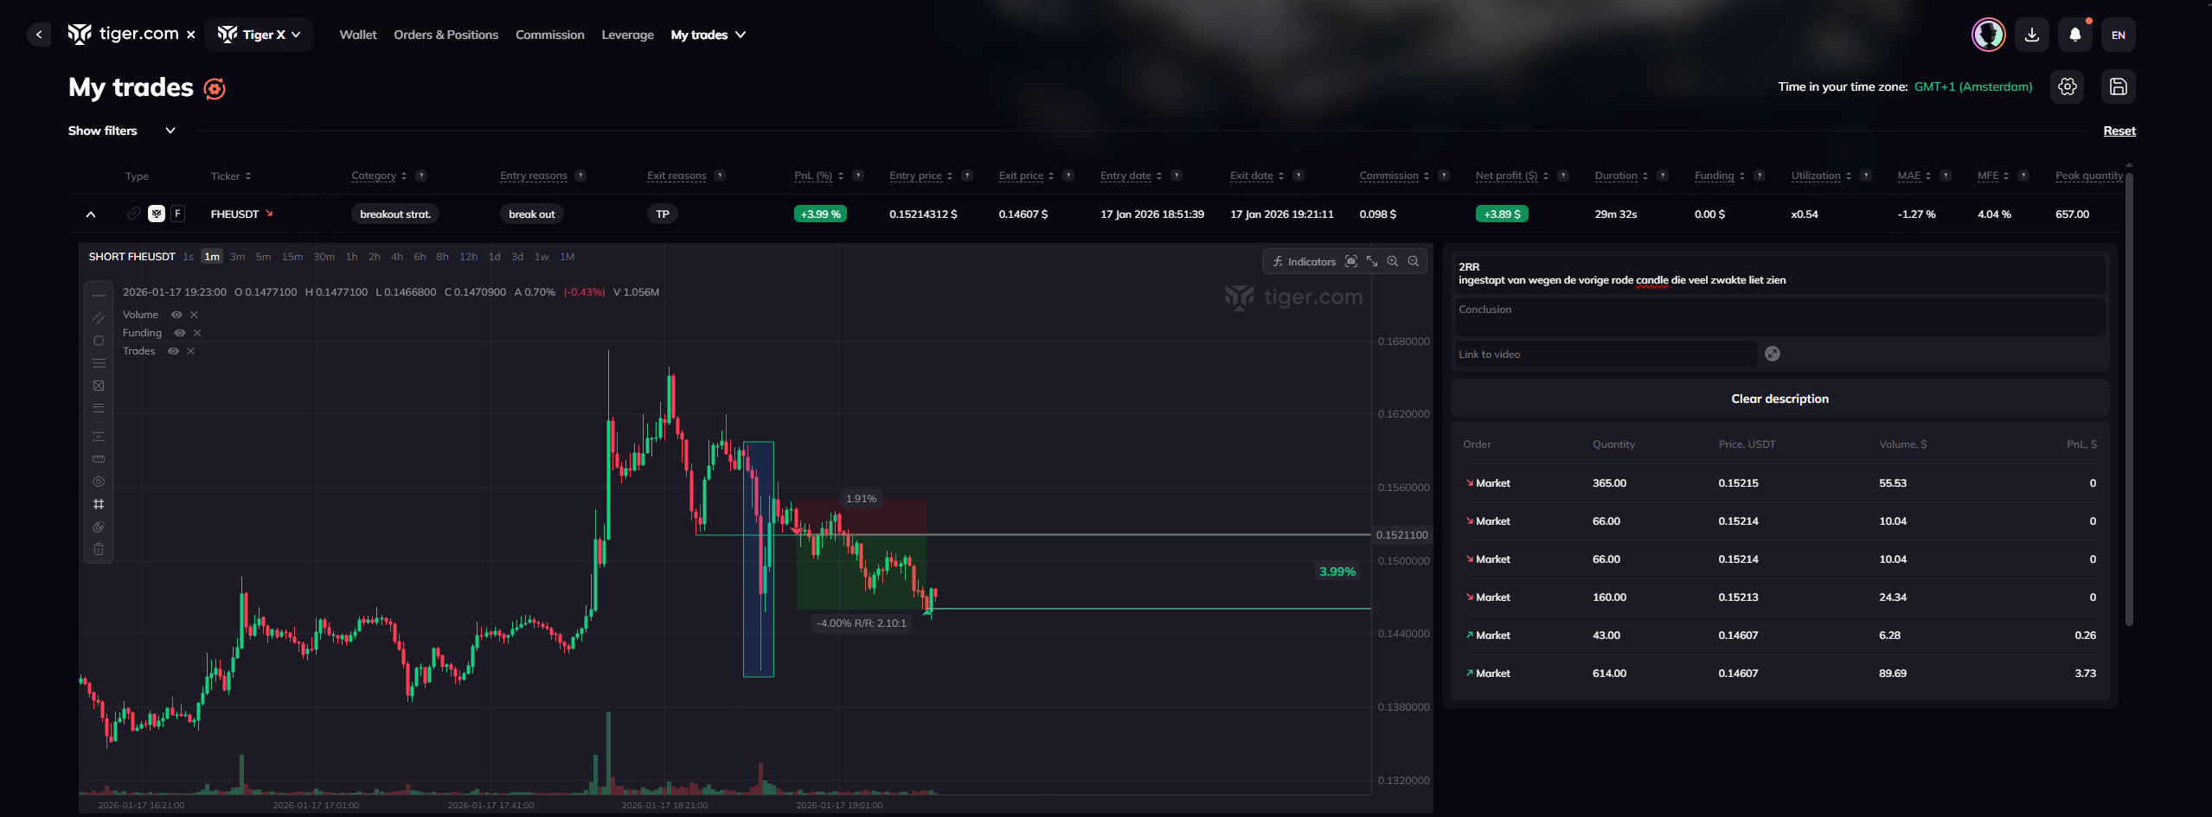
Task: Click the trash icon in drawing toolbar
Action: point(99,549)
